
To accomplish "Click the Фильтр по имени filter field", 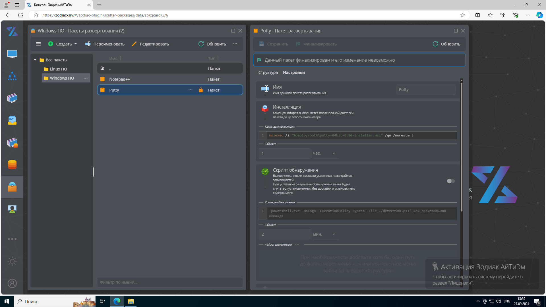I will 170,282.
